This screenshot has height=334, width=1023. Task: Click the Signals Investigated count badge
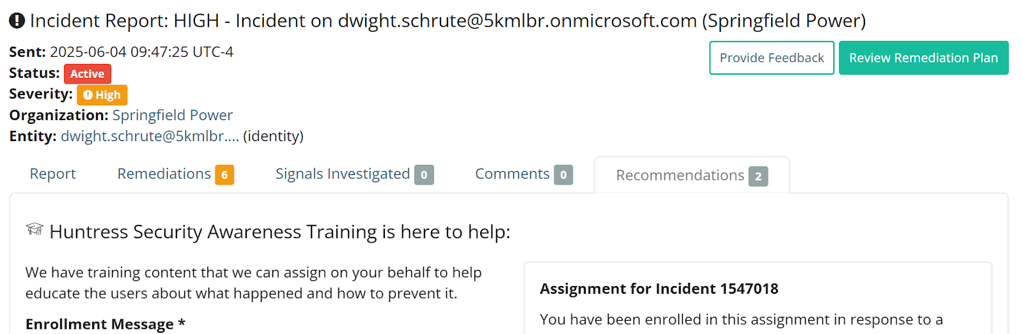point(424,175)
